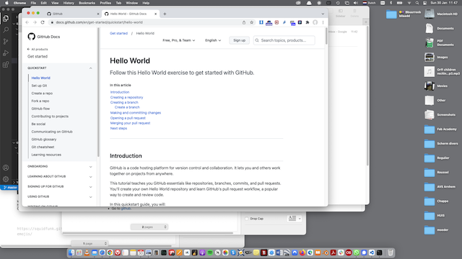Open Chrome's tab search chevron
This screenshot has height=259, width=462.
[x=323, y=14]
